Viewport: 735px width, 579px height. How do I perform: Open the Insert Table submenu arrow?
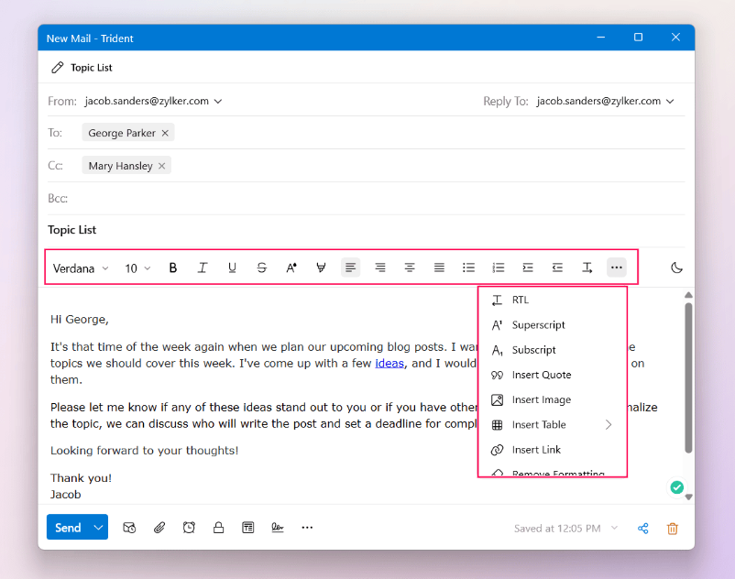609,425
